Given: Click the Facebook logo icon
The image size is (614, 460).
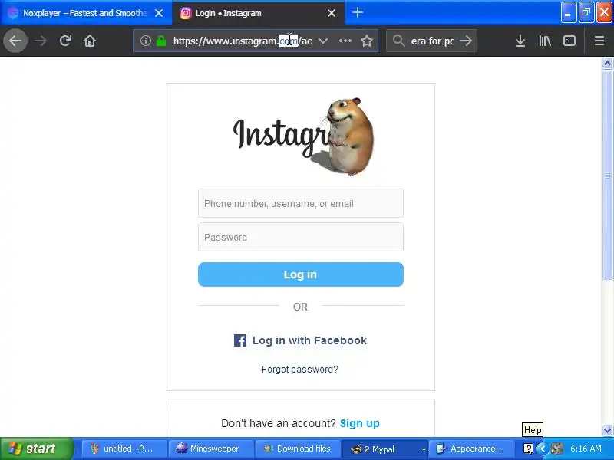Looking at the screenshot, I should tap(240, 340).
